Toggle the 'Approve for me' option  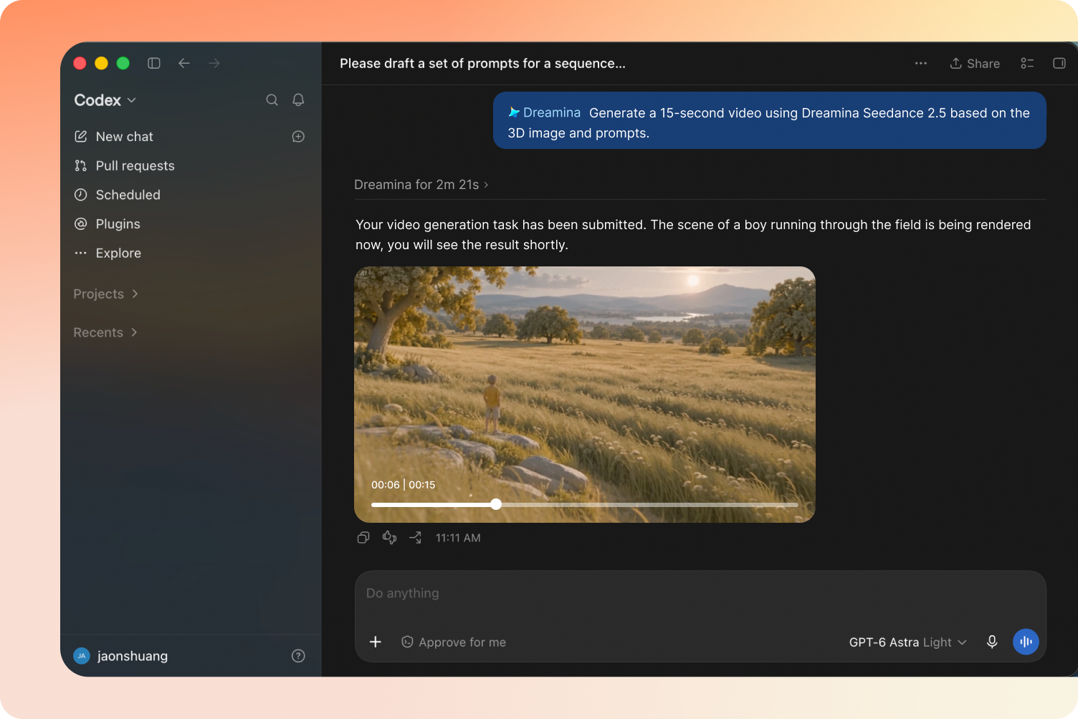[454, 642]
